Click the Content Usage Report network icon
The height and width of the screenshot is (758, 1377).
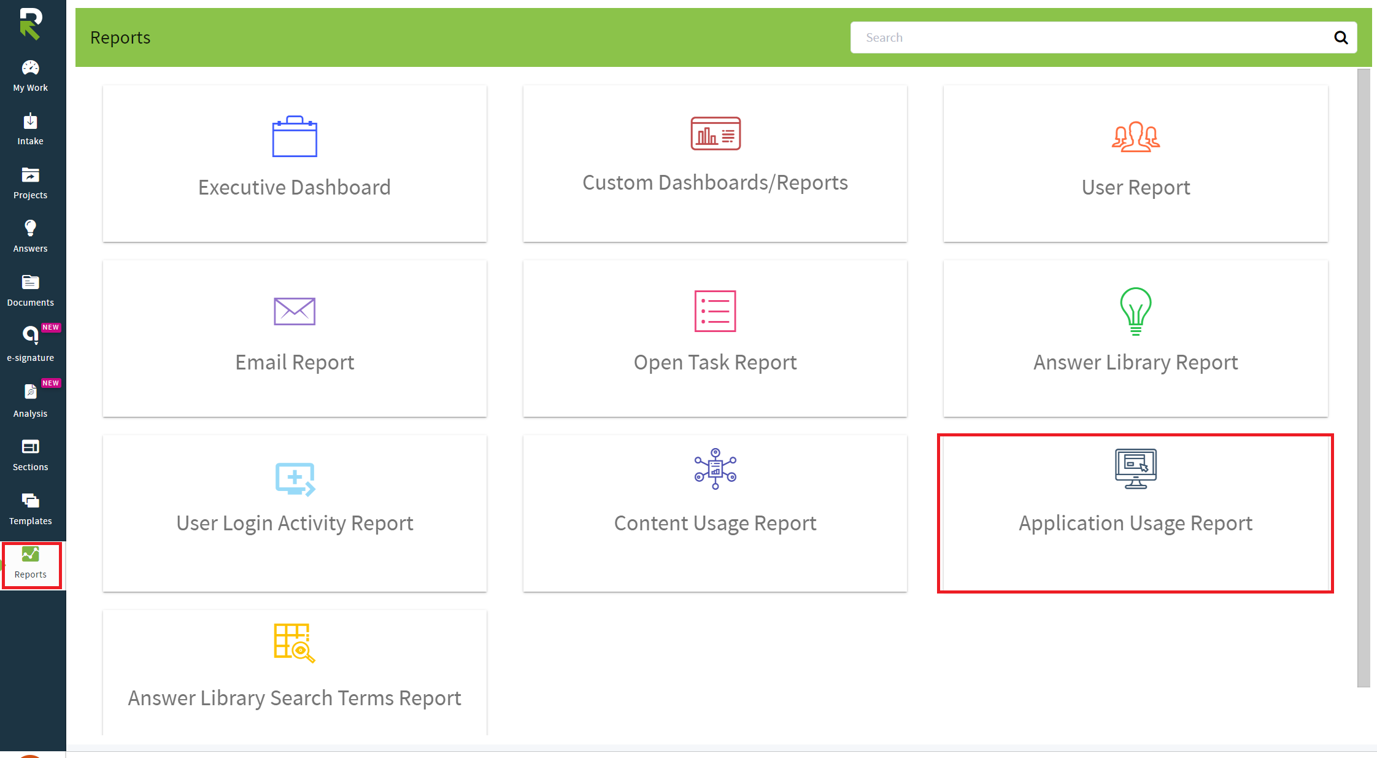point(715,469)
